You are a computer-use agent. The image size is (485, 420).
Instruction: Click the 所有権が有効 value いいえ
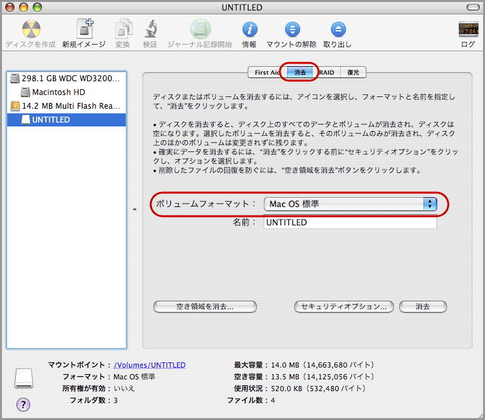click(x=124, y=389)
